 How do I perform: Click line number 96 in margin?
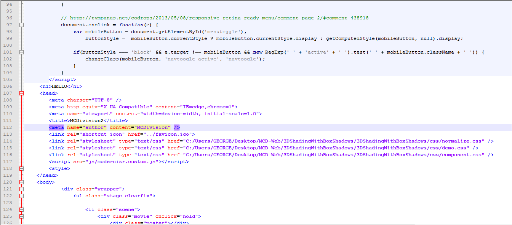[x=9, y=18]
